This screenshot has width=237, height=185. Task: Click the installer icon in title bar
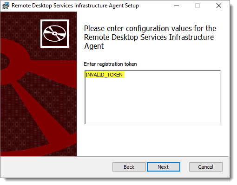pyautogui.click(x=6, y=6)
